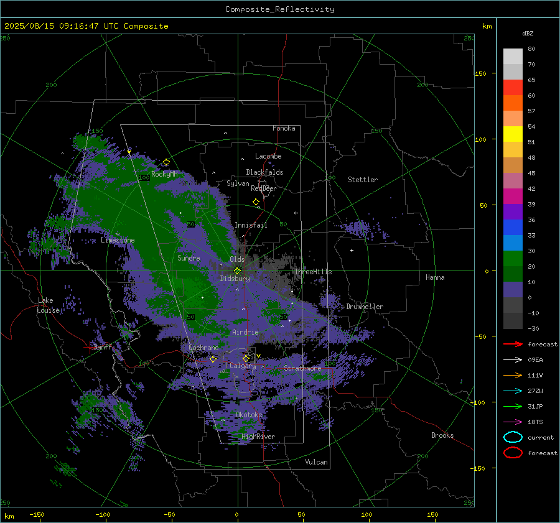Select the purple swatch between 39 and 36 dBZ
The image size is (560, 523).
tap(513, 211)
